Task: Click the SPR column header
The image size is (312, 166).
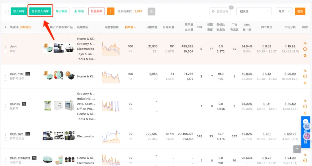Action: point(199,27)
